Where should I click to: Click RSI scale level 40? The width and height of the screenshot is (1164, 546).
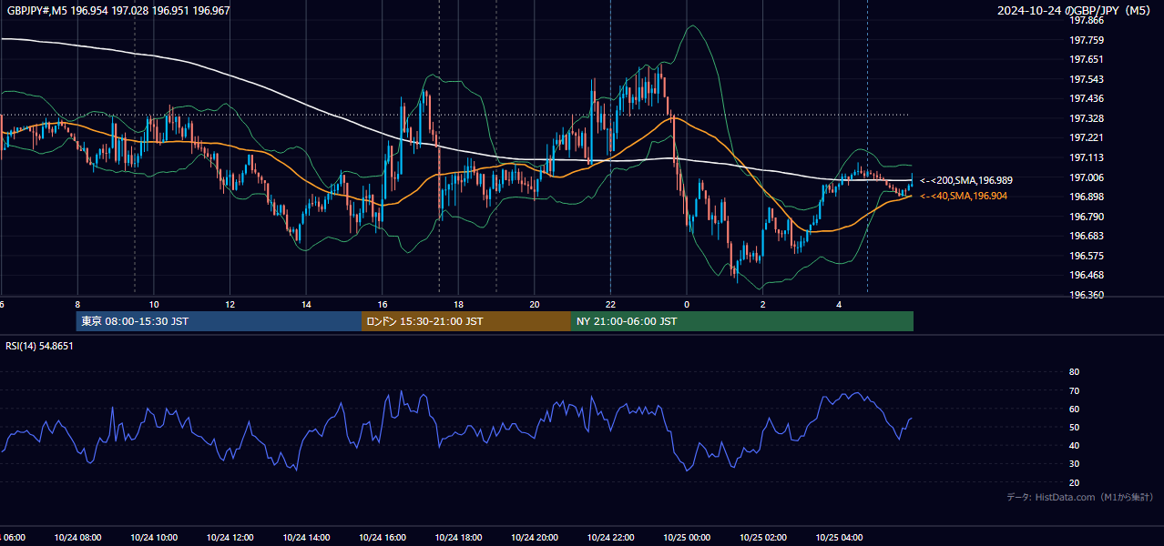coord(1074,445)
